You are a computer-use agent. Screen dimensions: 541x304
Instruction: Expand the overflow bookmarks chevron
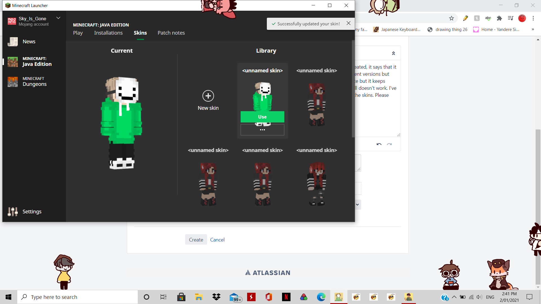[x=533, y=29]
